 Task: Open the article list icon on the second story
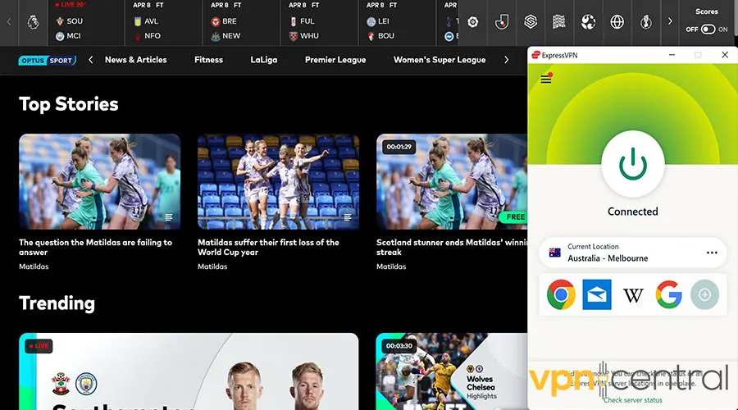coord(348,217)
